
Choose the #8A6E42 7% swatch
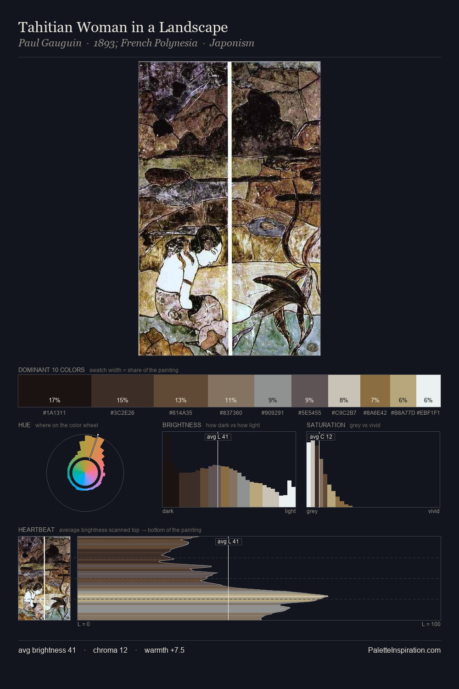coord(375,391)
